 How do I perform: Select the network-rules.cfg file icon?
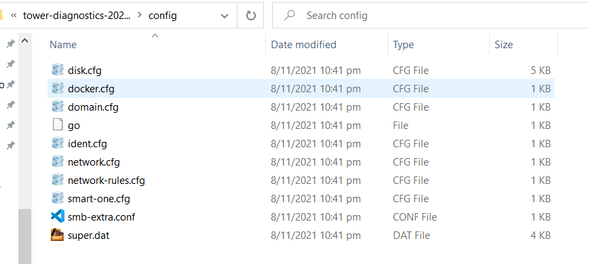point(58,180)
